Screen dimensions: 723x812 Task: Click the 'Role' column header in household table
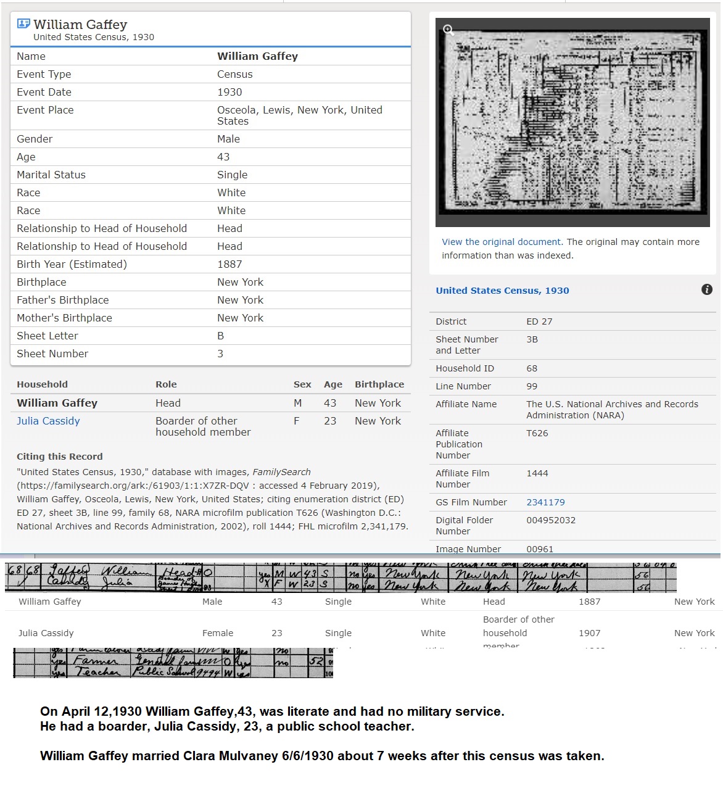click(x=166, y=384)
